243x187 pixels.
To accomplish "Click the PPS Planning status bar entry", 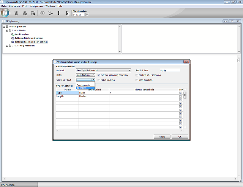I will coord(19,185).
